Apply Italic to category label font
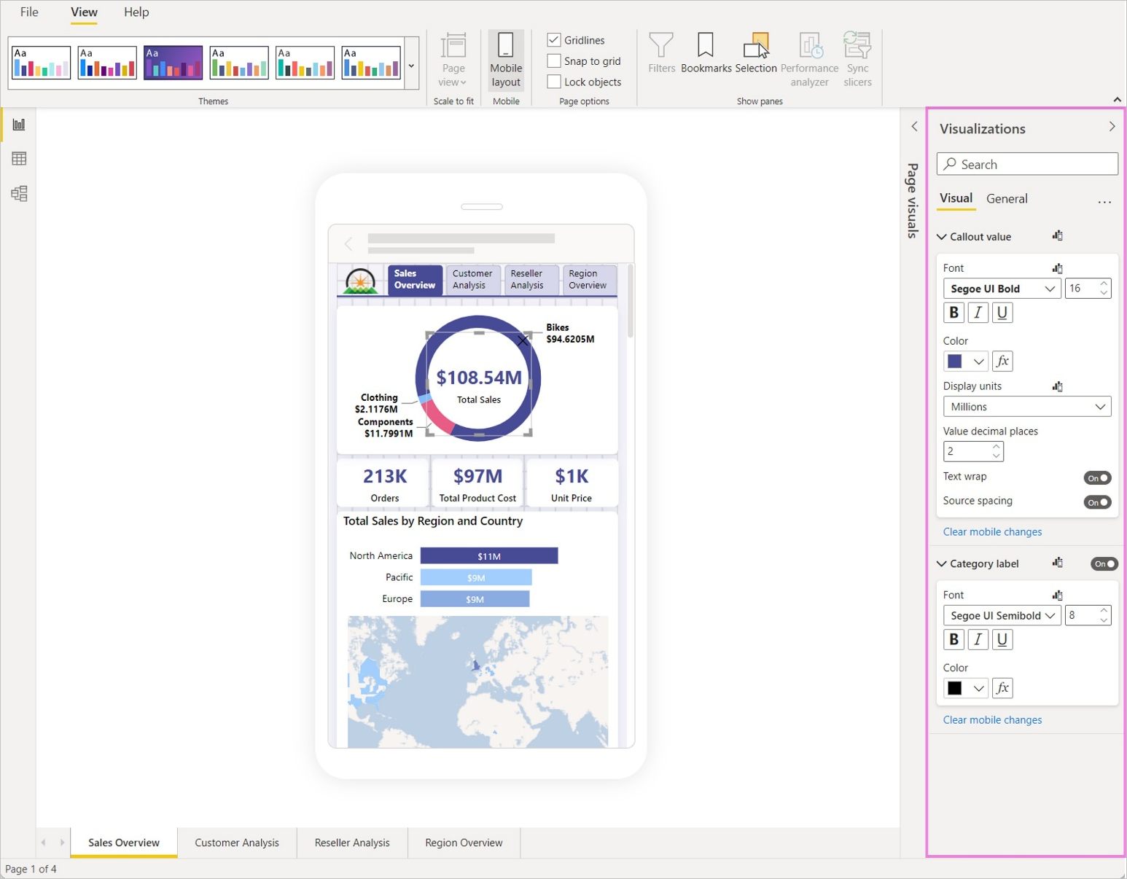 pyautogui.click(x=978, y=639)
